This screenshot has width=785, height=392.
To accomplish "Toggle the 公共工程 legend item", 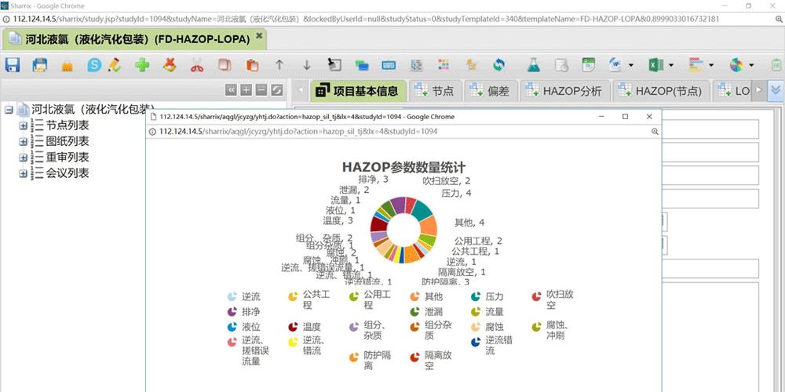I will [x=309, y=300].
